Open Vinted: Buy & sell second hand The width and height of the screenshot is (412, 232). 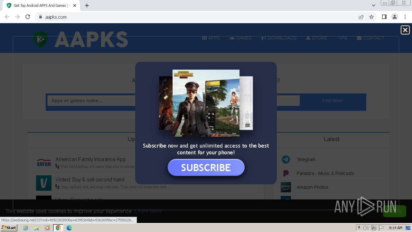[90, 179]
